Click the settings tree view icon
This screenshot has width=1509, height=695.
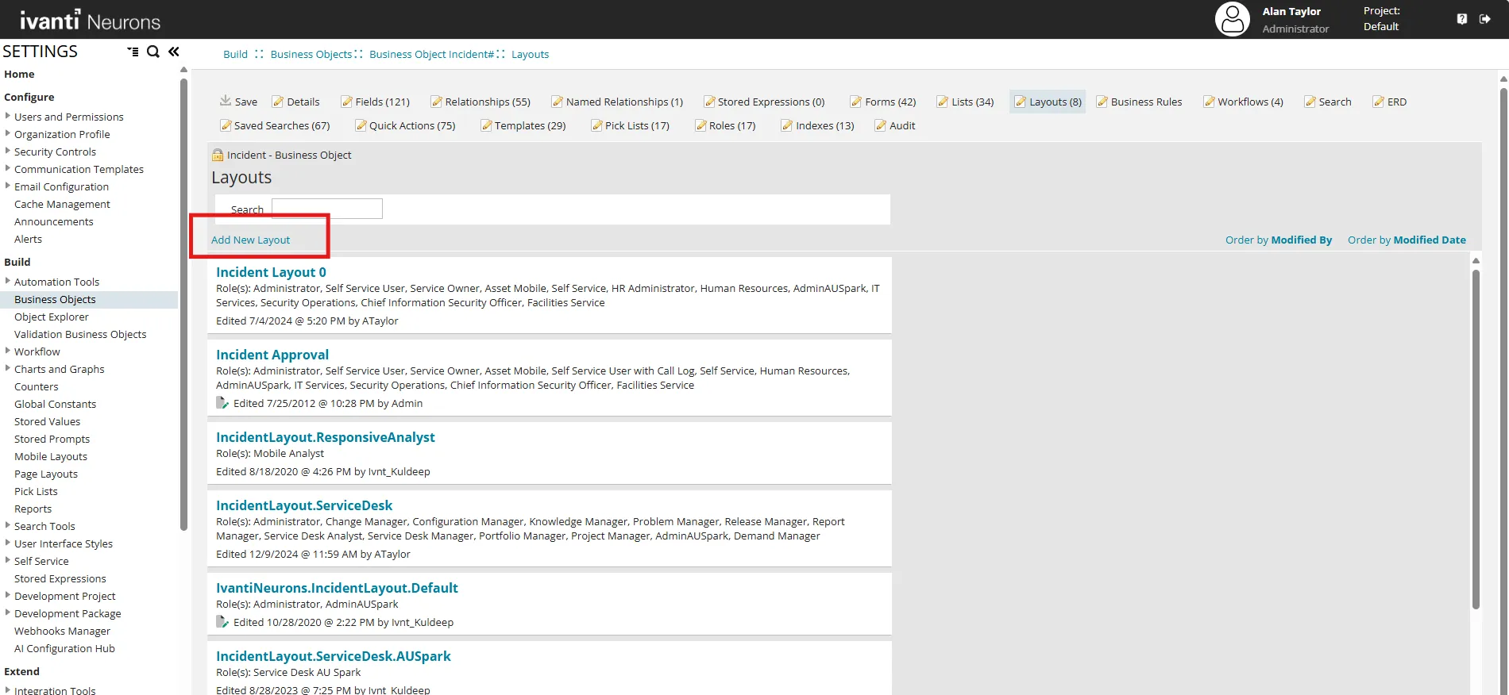click(x=133, y=52)
